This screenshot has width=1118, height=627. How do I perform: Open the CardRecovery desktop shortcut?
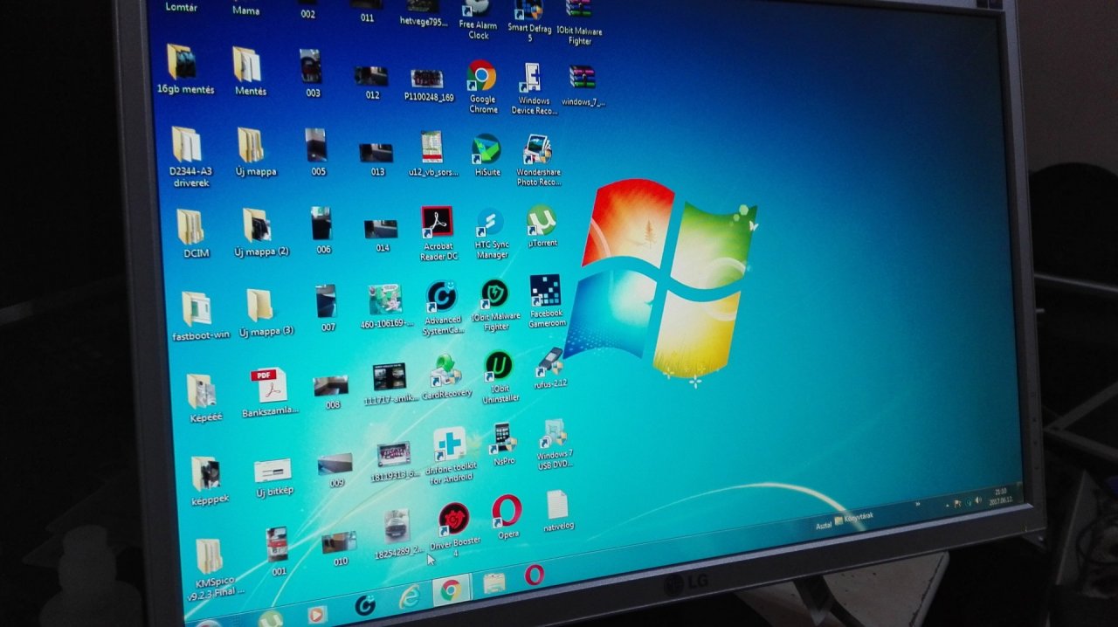445,370
